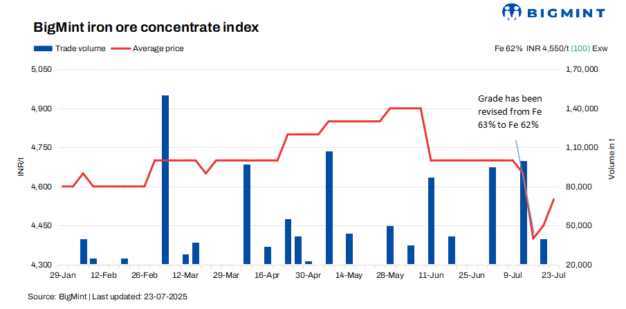Click the INR/t left axis title

(x=20, y=167)
